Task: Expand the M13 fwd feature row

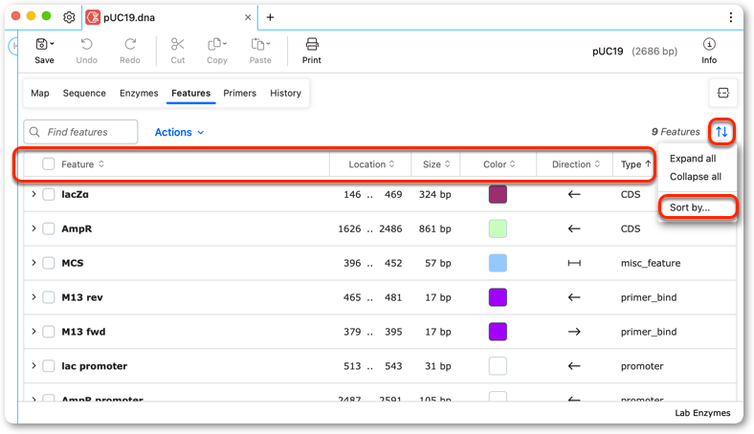Action: (x=33, y=331)
